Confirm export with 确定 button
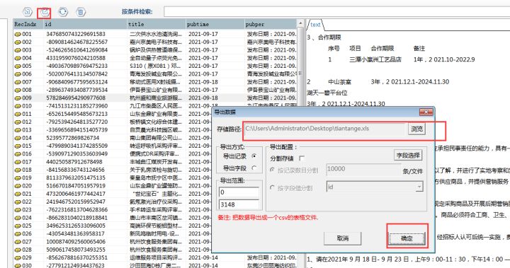Screen dimensions: 510x268 pos(407,238)
